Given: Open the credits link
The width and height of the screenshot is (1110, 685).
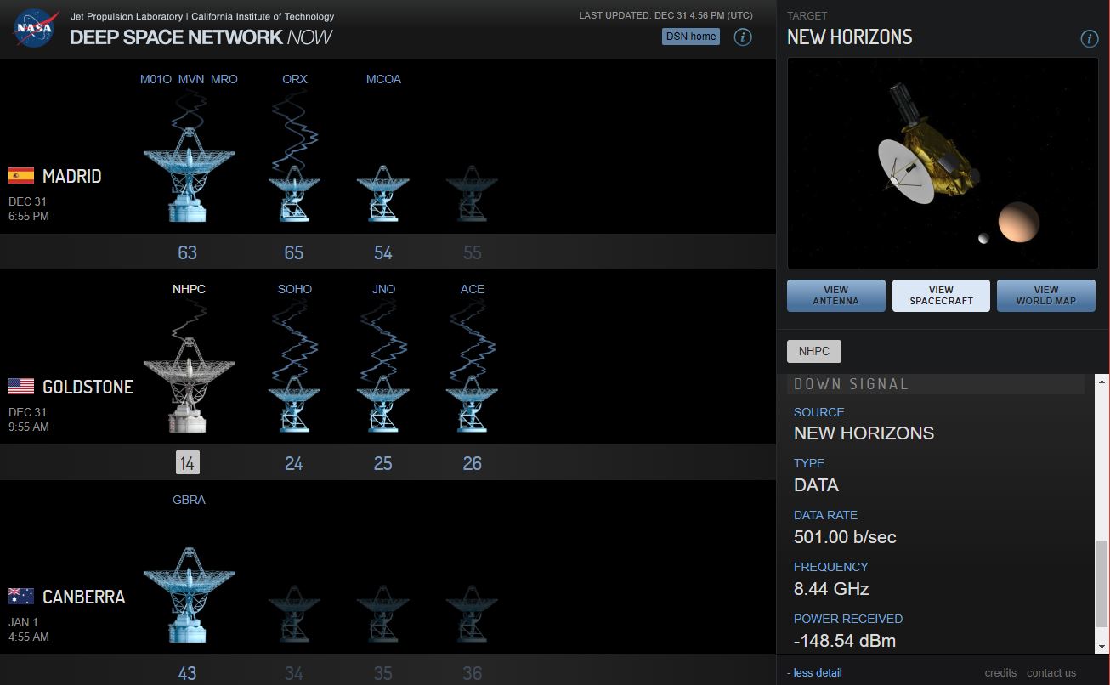Looking at the screenshot, I should click(x=1000, y=673).
